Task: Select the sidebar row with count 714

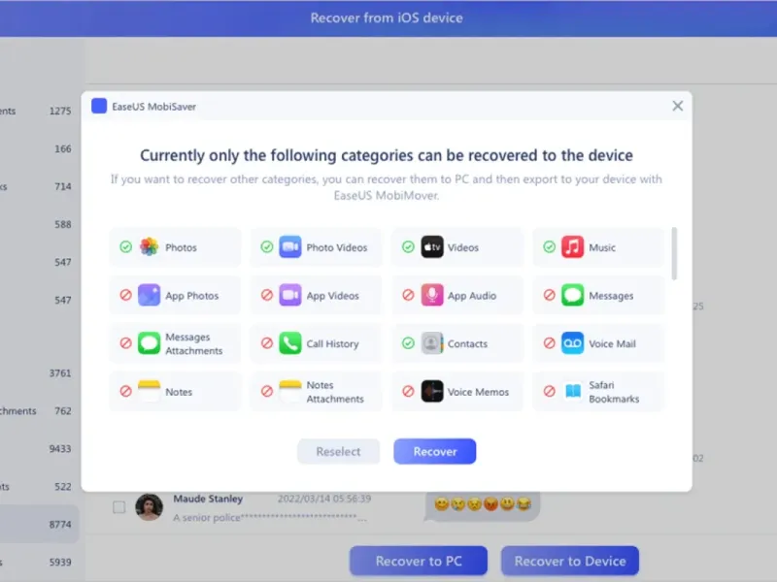Action: click(40, 186)
